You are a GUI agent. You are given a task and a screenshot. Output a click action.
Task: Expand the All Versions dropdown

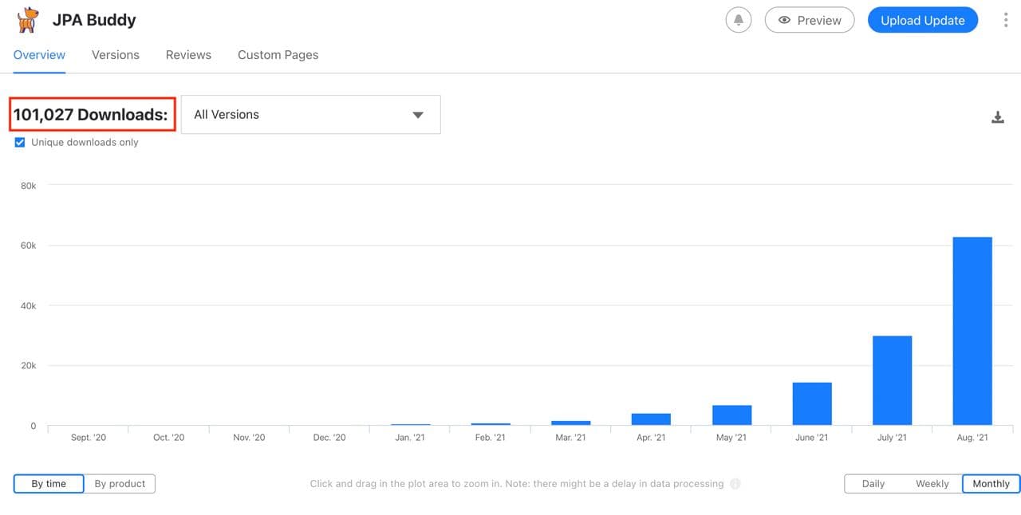(311, 115)
